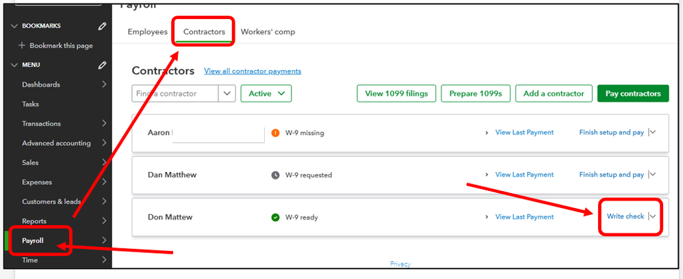Click the orange W-9 missing warning icon
The height and width of the screenshot is (279, 683).
click(x=275, y=133)
